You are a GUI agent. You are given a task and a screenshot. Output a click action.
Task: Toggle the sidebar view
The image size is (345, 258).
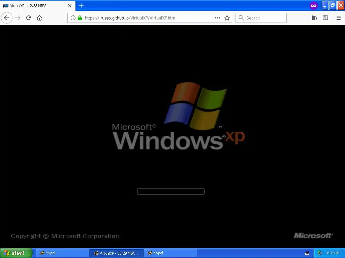(325, 18)
